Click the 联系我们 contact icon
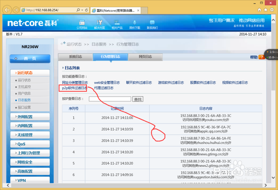Viewport: 278px width, 190px height. [x=152, y=24]
